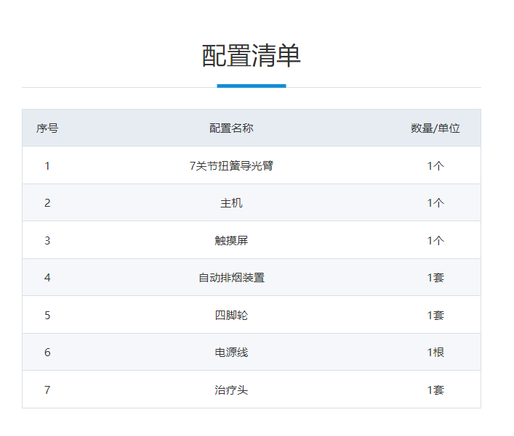Select the 自动排烟装置 cell

point(231,278)
